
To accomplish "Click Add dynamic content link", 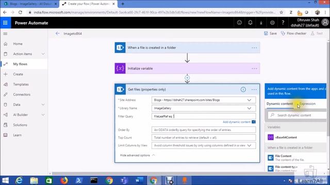I will coord(237,122).
